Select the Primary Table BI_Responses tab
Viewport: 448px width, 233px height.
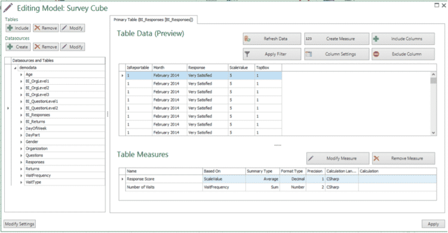pos(154,20)
